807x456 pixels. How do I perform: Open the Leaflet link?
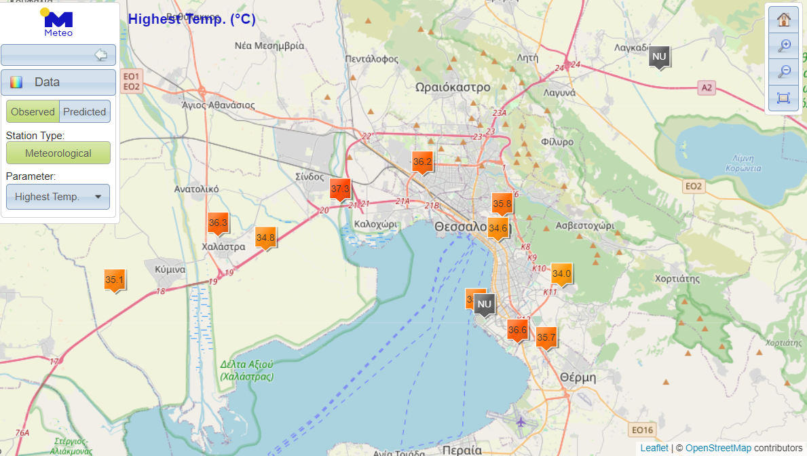click(654, 448)
